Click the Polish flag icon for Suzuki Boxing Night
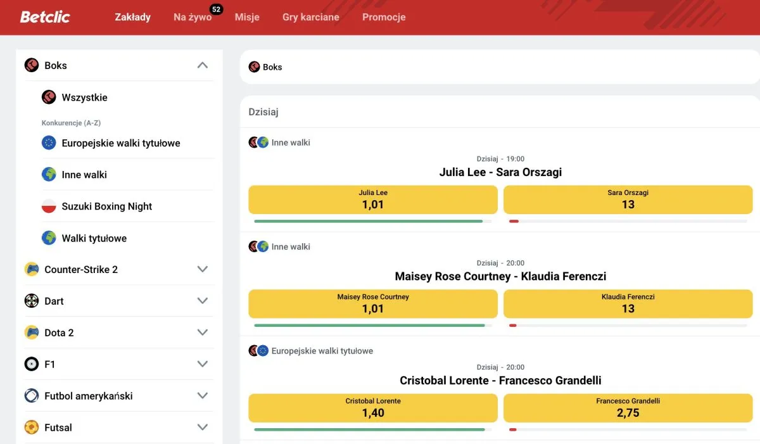The image size is (760, 444). pyautogui.click(x=49, y=206)
